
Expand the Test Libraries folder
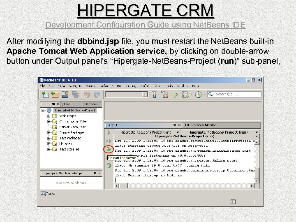pyautogui.click(x=49, y=149)
